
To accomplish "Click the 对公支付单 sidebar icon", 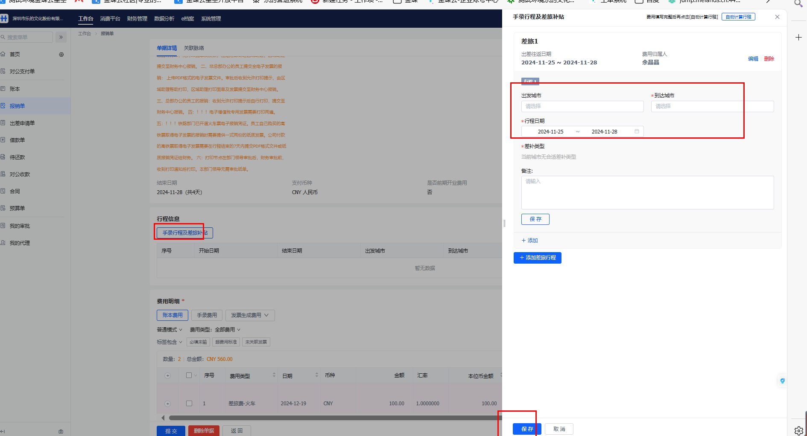I will 3,71.
